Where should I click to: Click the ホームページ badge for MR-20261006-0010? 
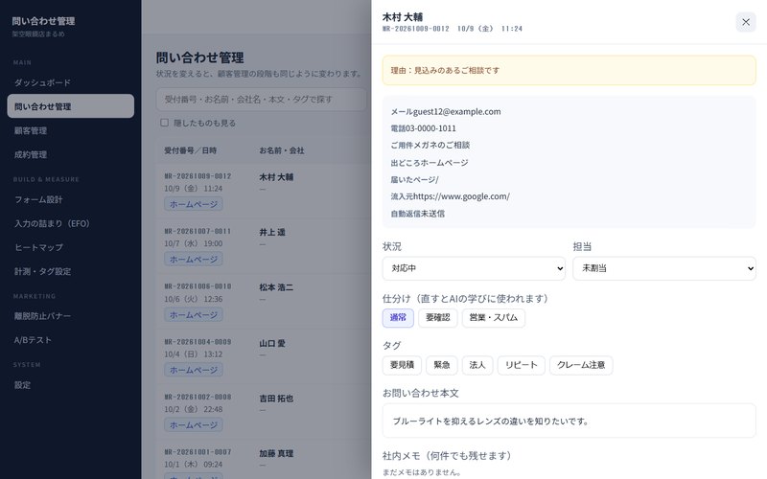click(x=194, y=315)
